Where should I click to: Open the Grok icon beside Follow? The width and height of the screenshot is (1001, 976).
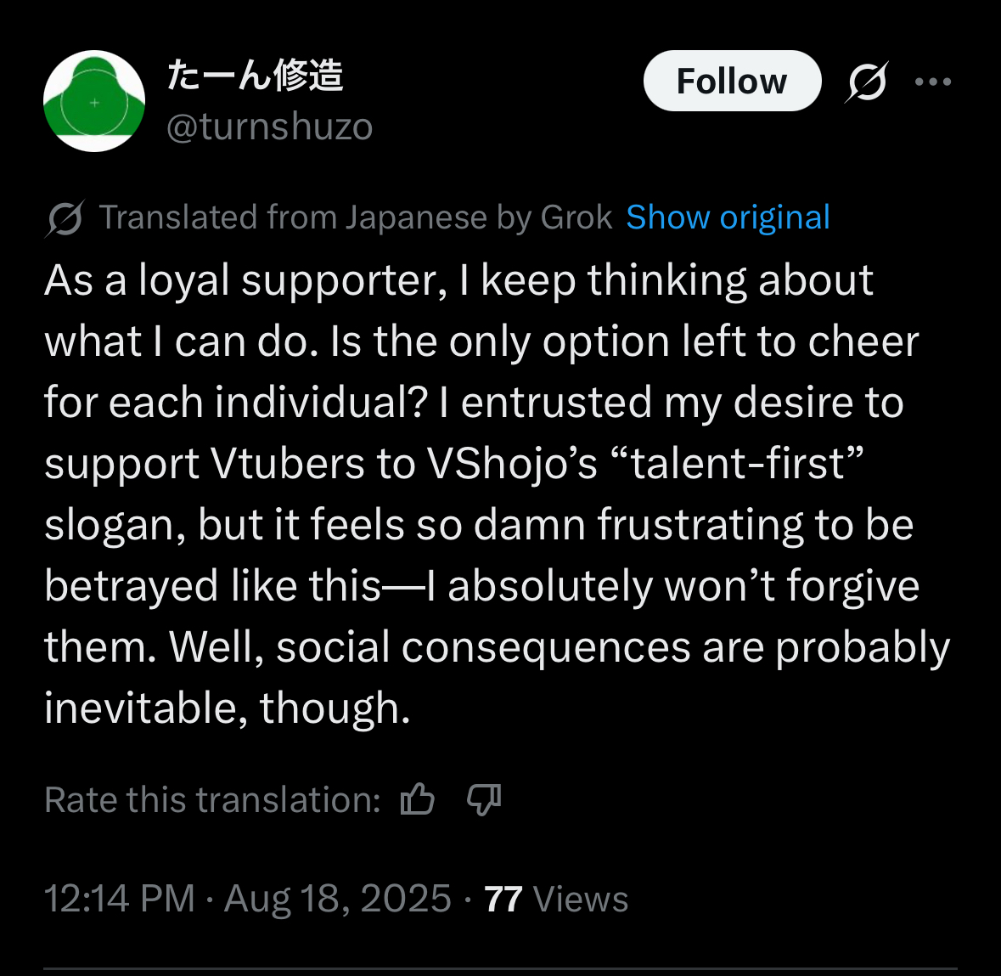[867, 82]
